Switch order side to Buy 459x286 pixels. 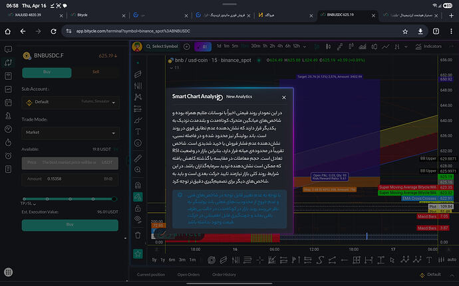[47, 72]
